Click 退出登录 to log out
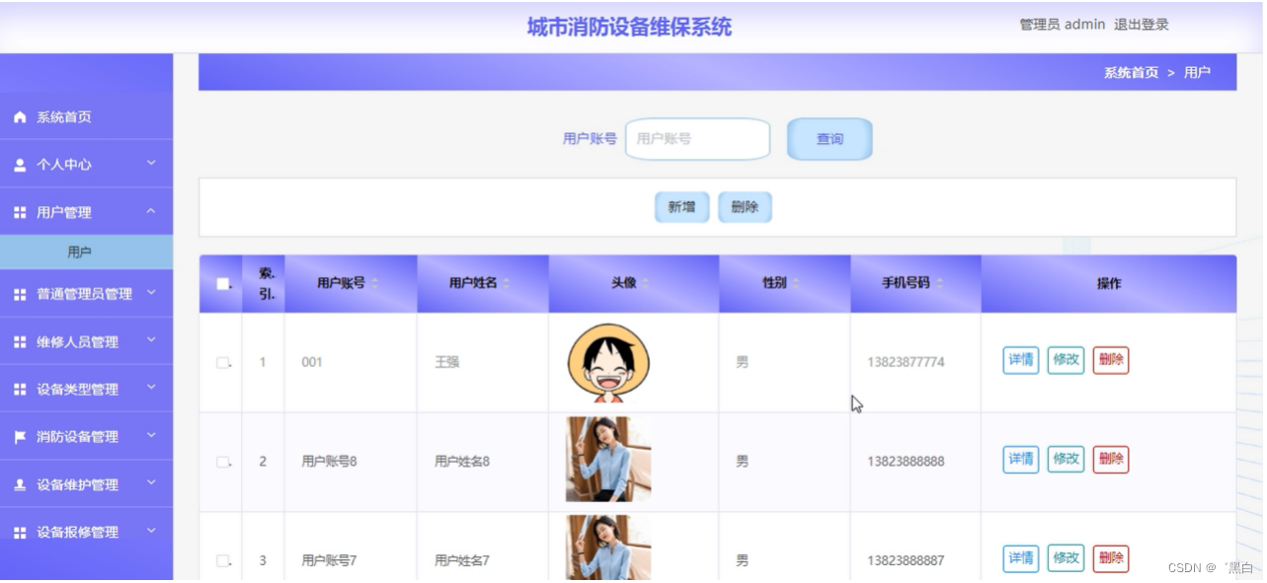 pos(1142,25)
